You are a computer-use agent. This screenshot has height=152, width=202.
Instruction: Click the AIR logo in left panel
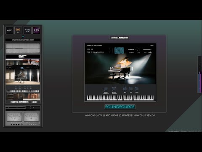(22, 57)
